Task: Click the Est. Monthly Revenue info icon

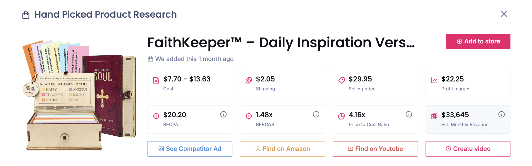Action: coord(501,114)
